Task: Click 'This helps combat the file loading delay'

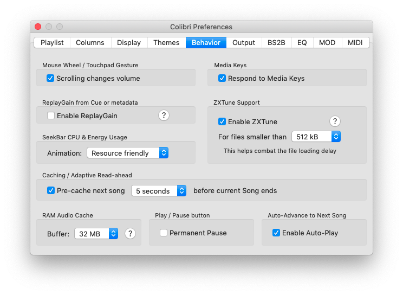Action: click(280, 151)
